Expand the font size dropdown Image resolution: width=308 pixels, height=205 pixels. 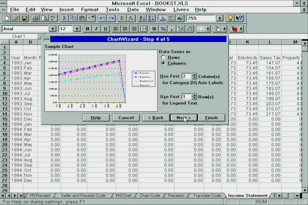pyautogui.click(x=77, y=29)
